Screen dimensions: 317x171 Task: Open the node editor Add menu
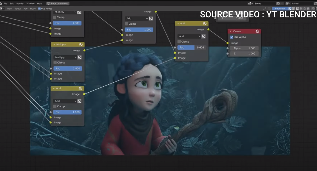coord(26,8)
